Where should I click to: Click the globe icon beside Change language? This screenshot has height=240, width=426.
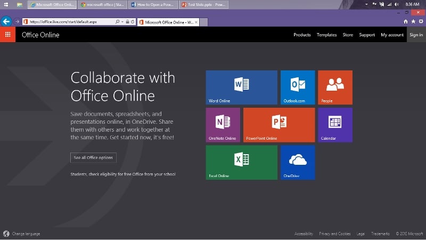click(6, 234)
